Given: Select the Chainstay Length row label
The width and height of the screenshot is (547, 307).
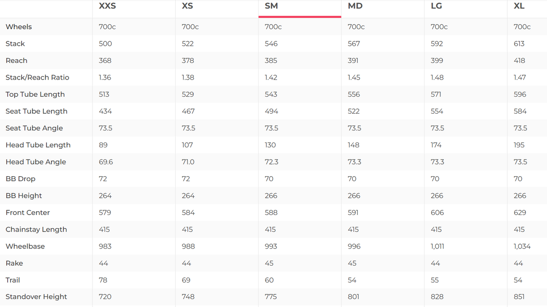Looking at the screenshot, I should pos(36,229).
